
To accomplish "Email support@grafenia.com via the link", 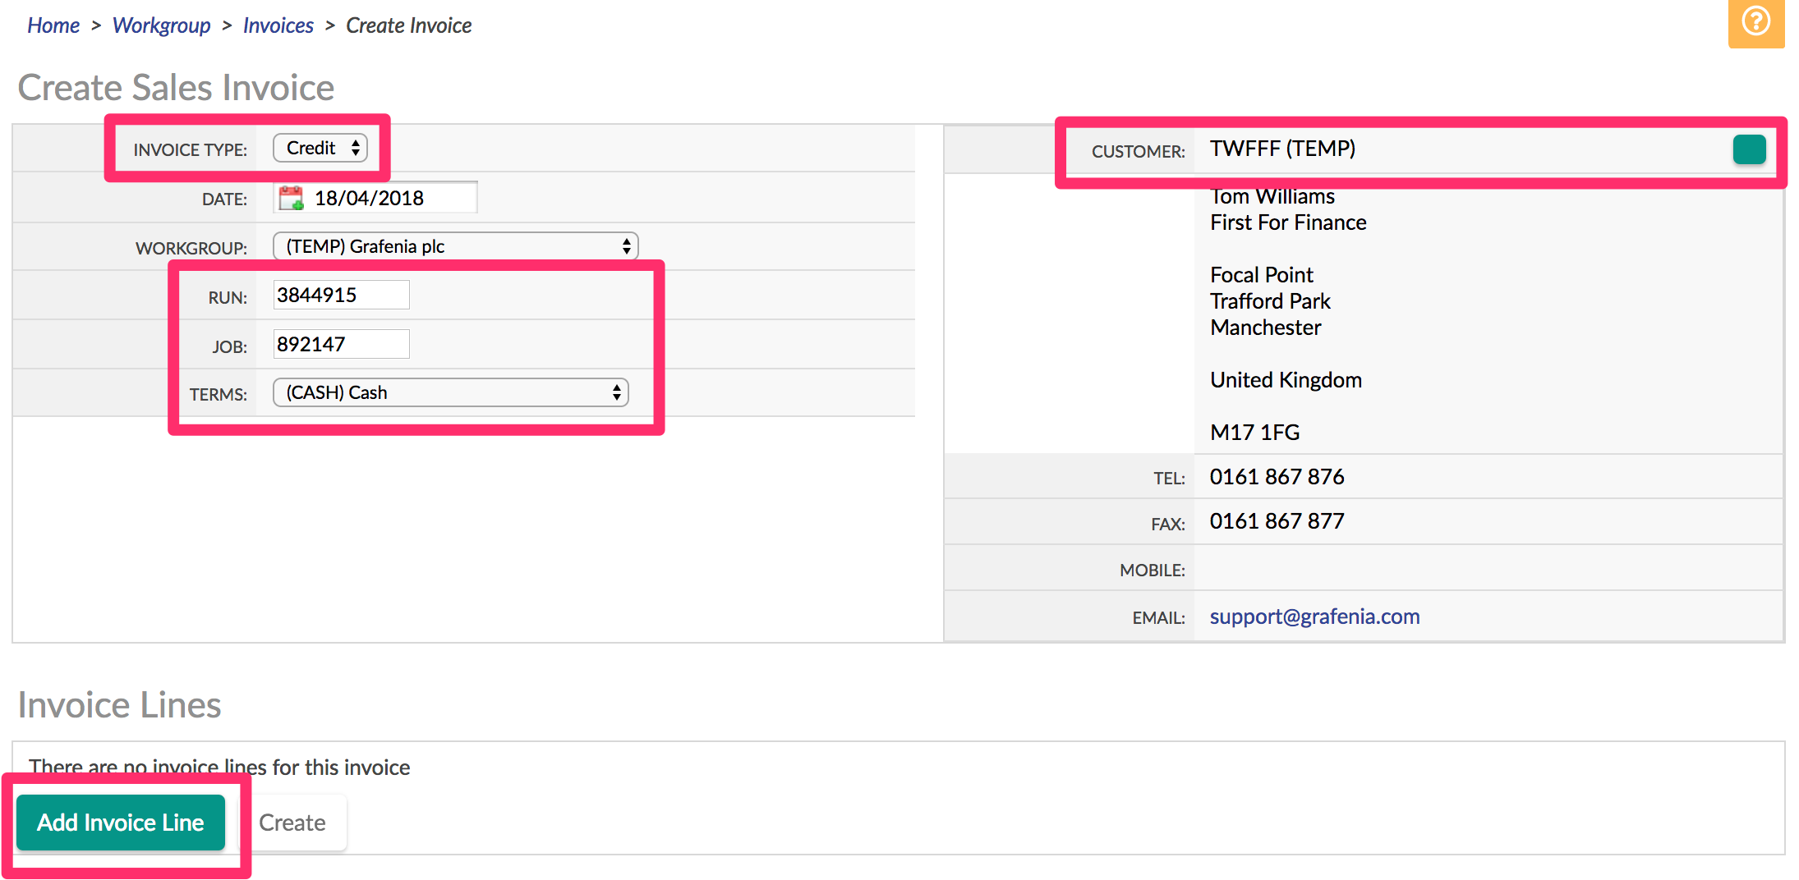I will [1314, 616].
